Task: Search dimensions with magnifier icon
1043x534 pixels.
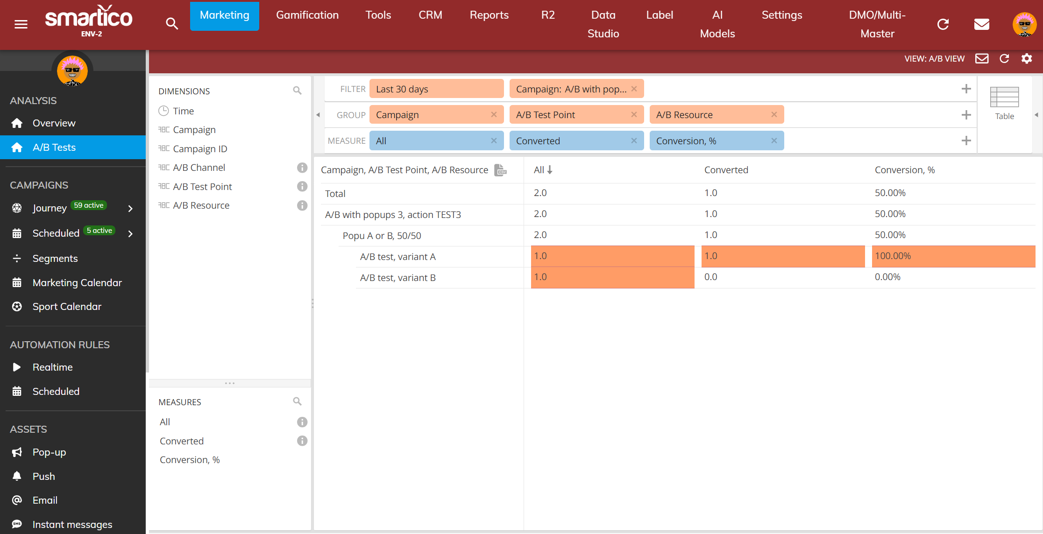Action: (x=297, y=91)
